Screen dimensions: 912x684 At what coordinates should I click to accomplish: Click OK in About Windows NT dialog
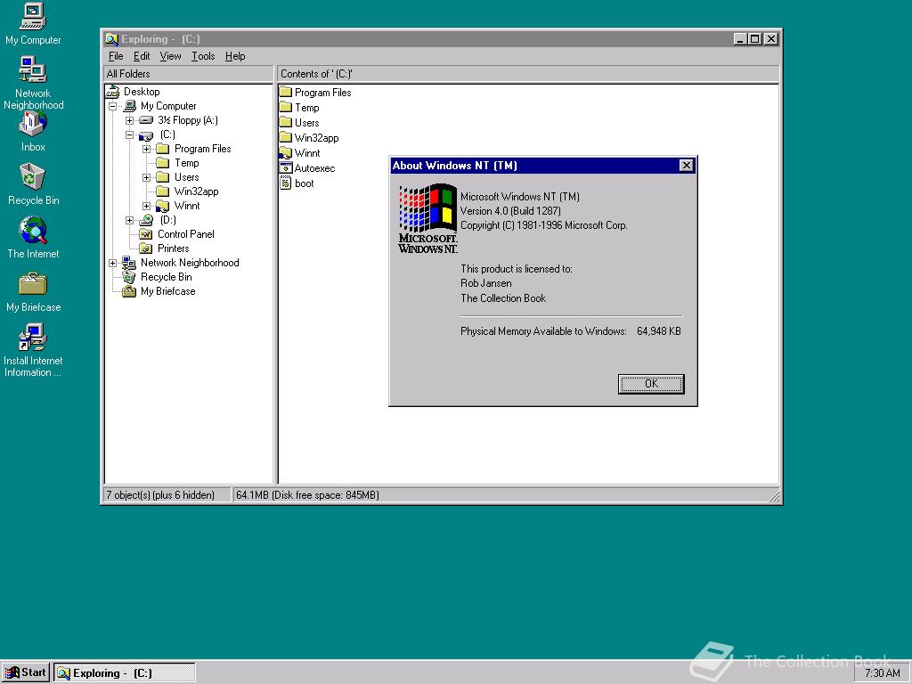click(x=651, y=384)
